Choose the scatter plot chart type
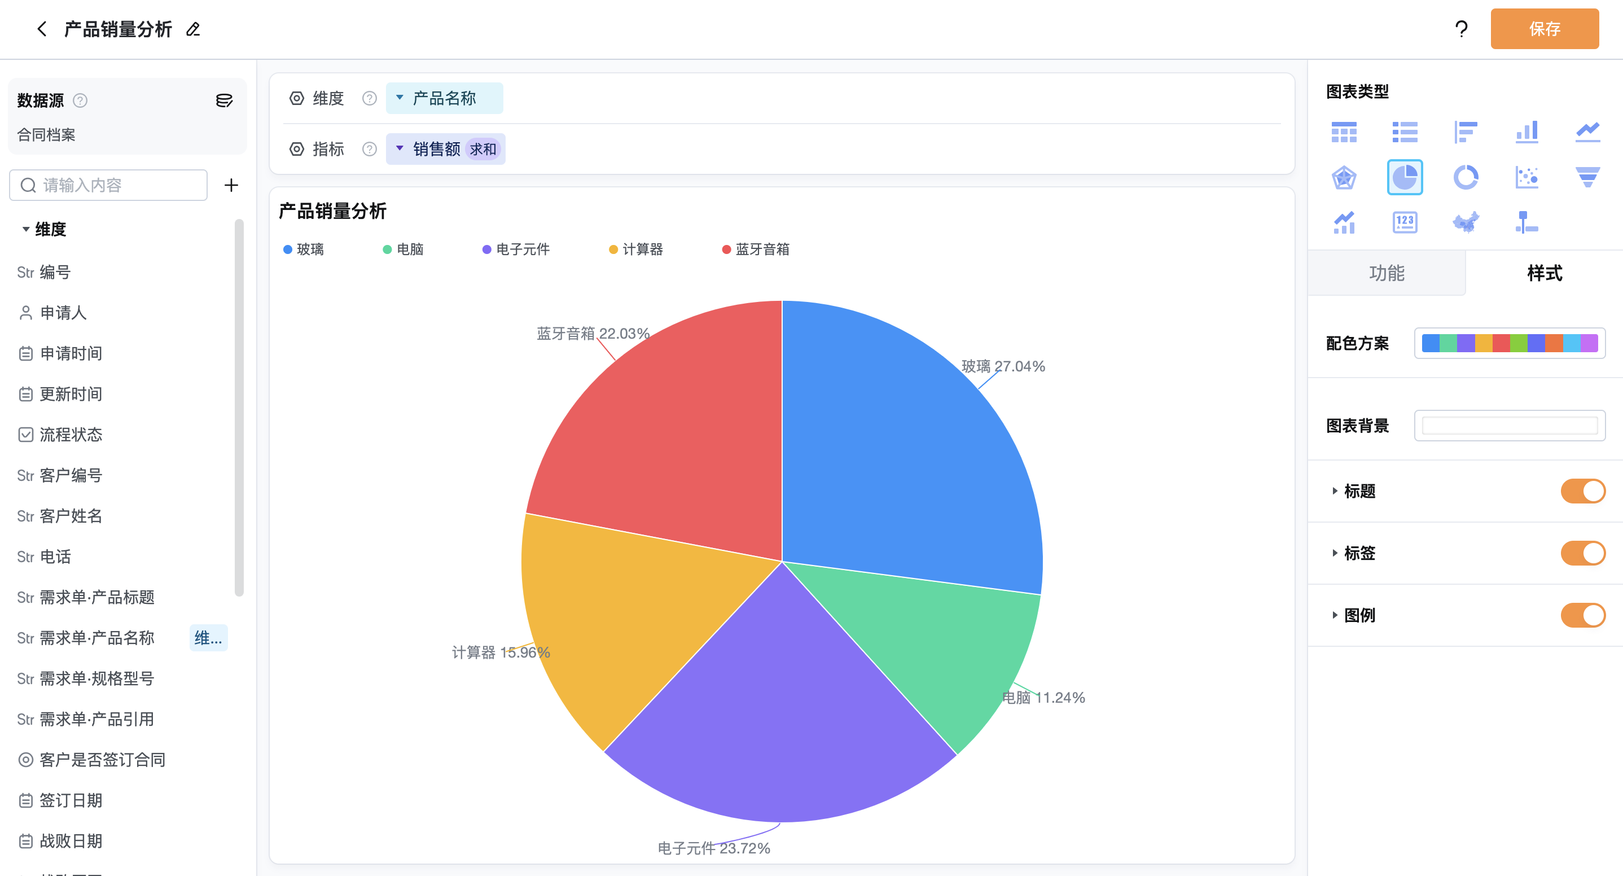 (1527, 177)
